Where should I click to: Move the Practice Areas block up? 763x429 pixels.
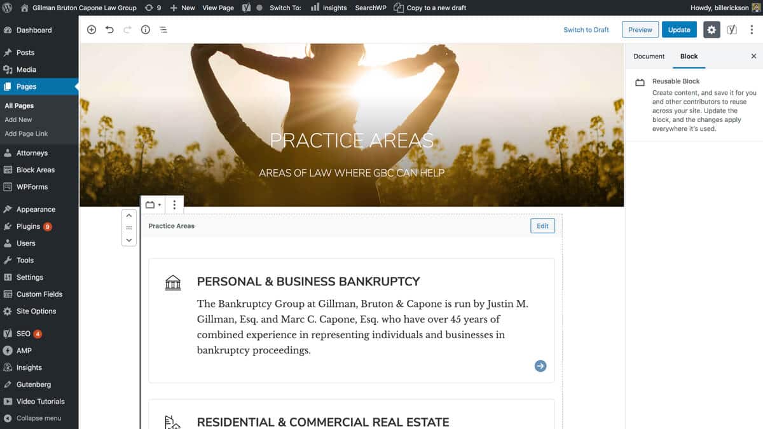pyautogui.click(x=129, y=215)
